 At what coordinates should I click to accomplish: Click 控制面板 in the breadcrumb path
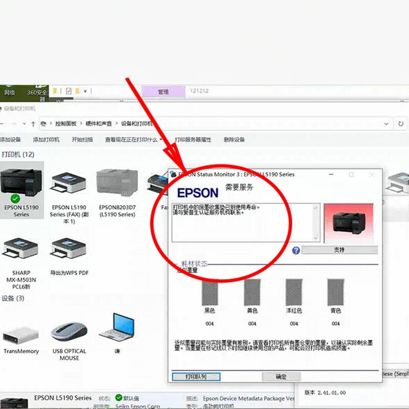(x=66, y=124)
